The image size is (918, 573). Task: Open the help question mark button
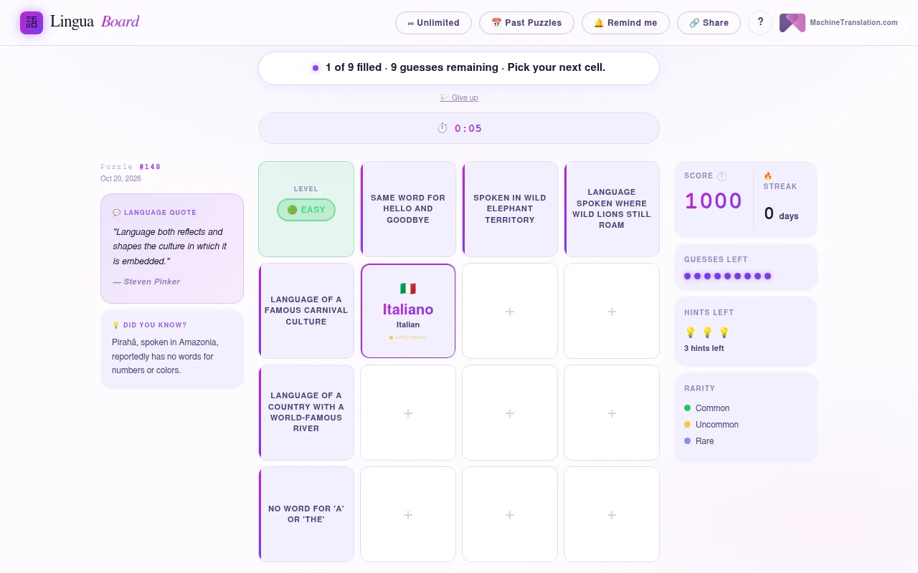(760, 23)
